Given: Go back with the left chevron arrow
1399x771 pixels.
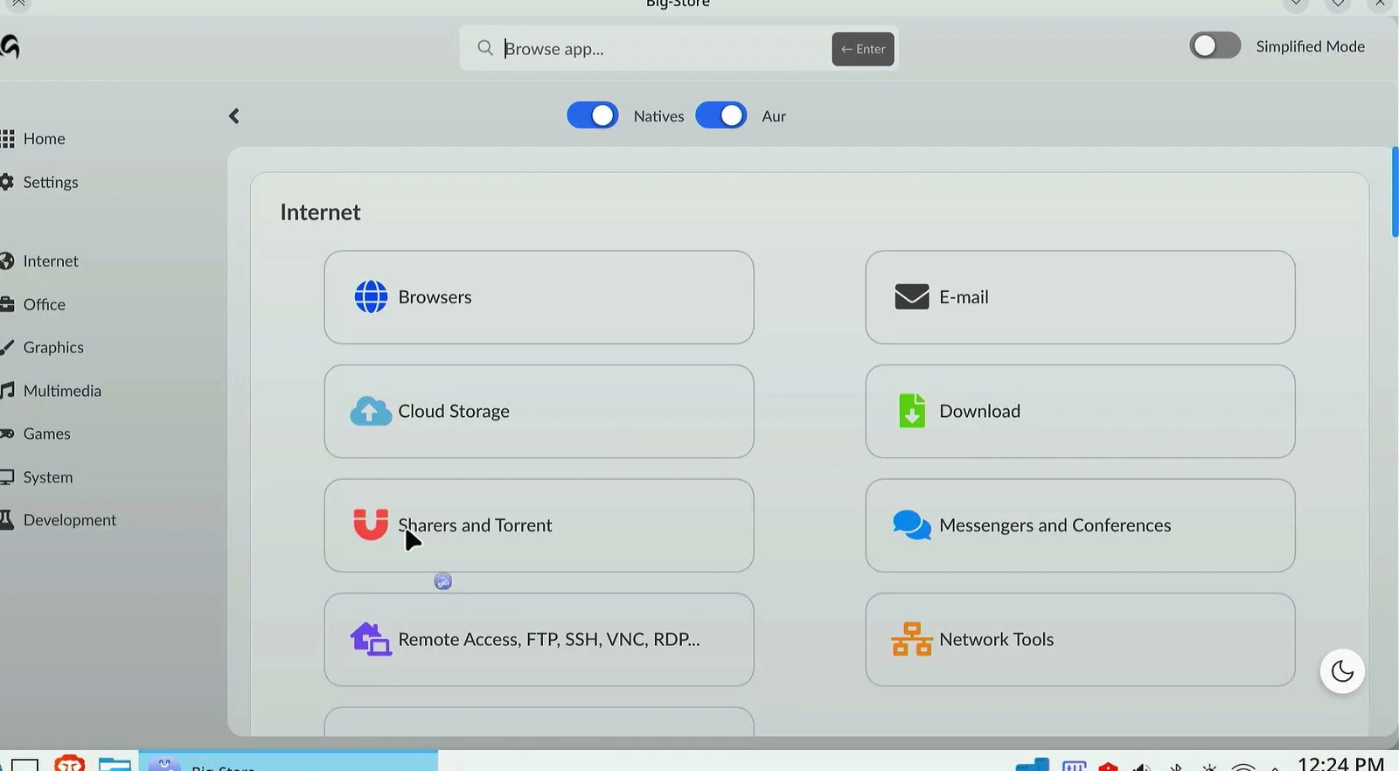Looking at the screenshot, I should pos(233,116).
